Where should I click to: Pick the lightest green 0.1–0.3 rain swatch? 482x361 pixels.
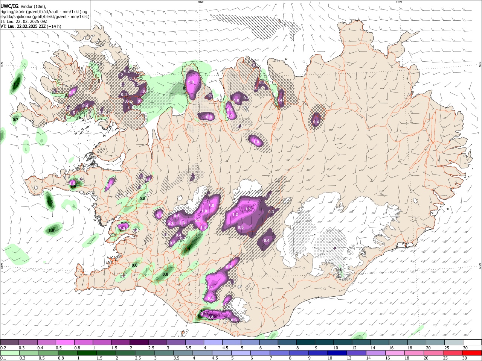(10, 353)
